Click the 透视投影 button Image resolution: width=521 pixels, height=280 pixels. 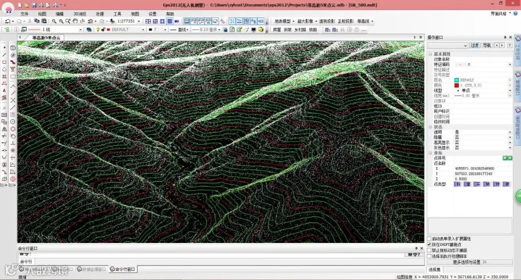[326, 21]
